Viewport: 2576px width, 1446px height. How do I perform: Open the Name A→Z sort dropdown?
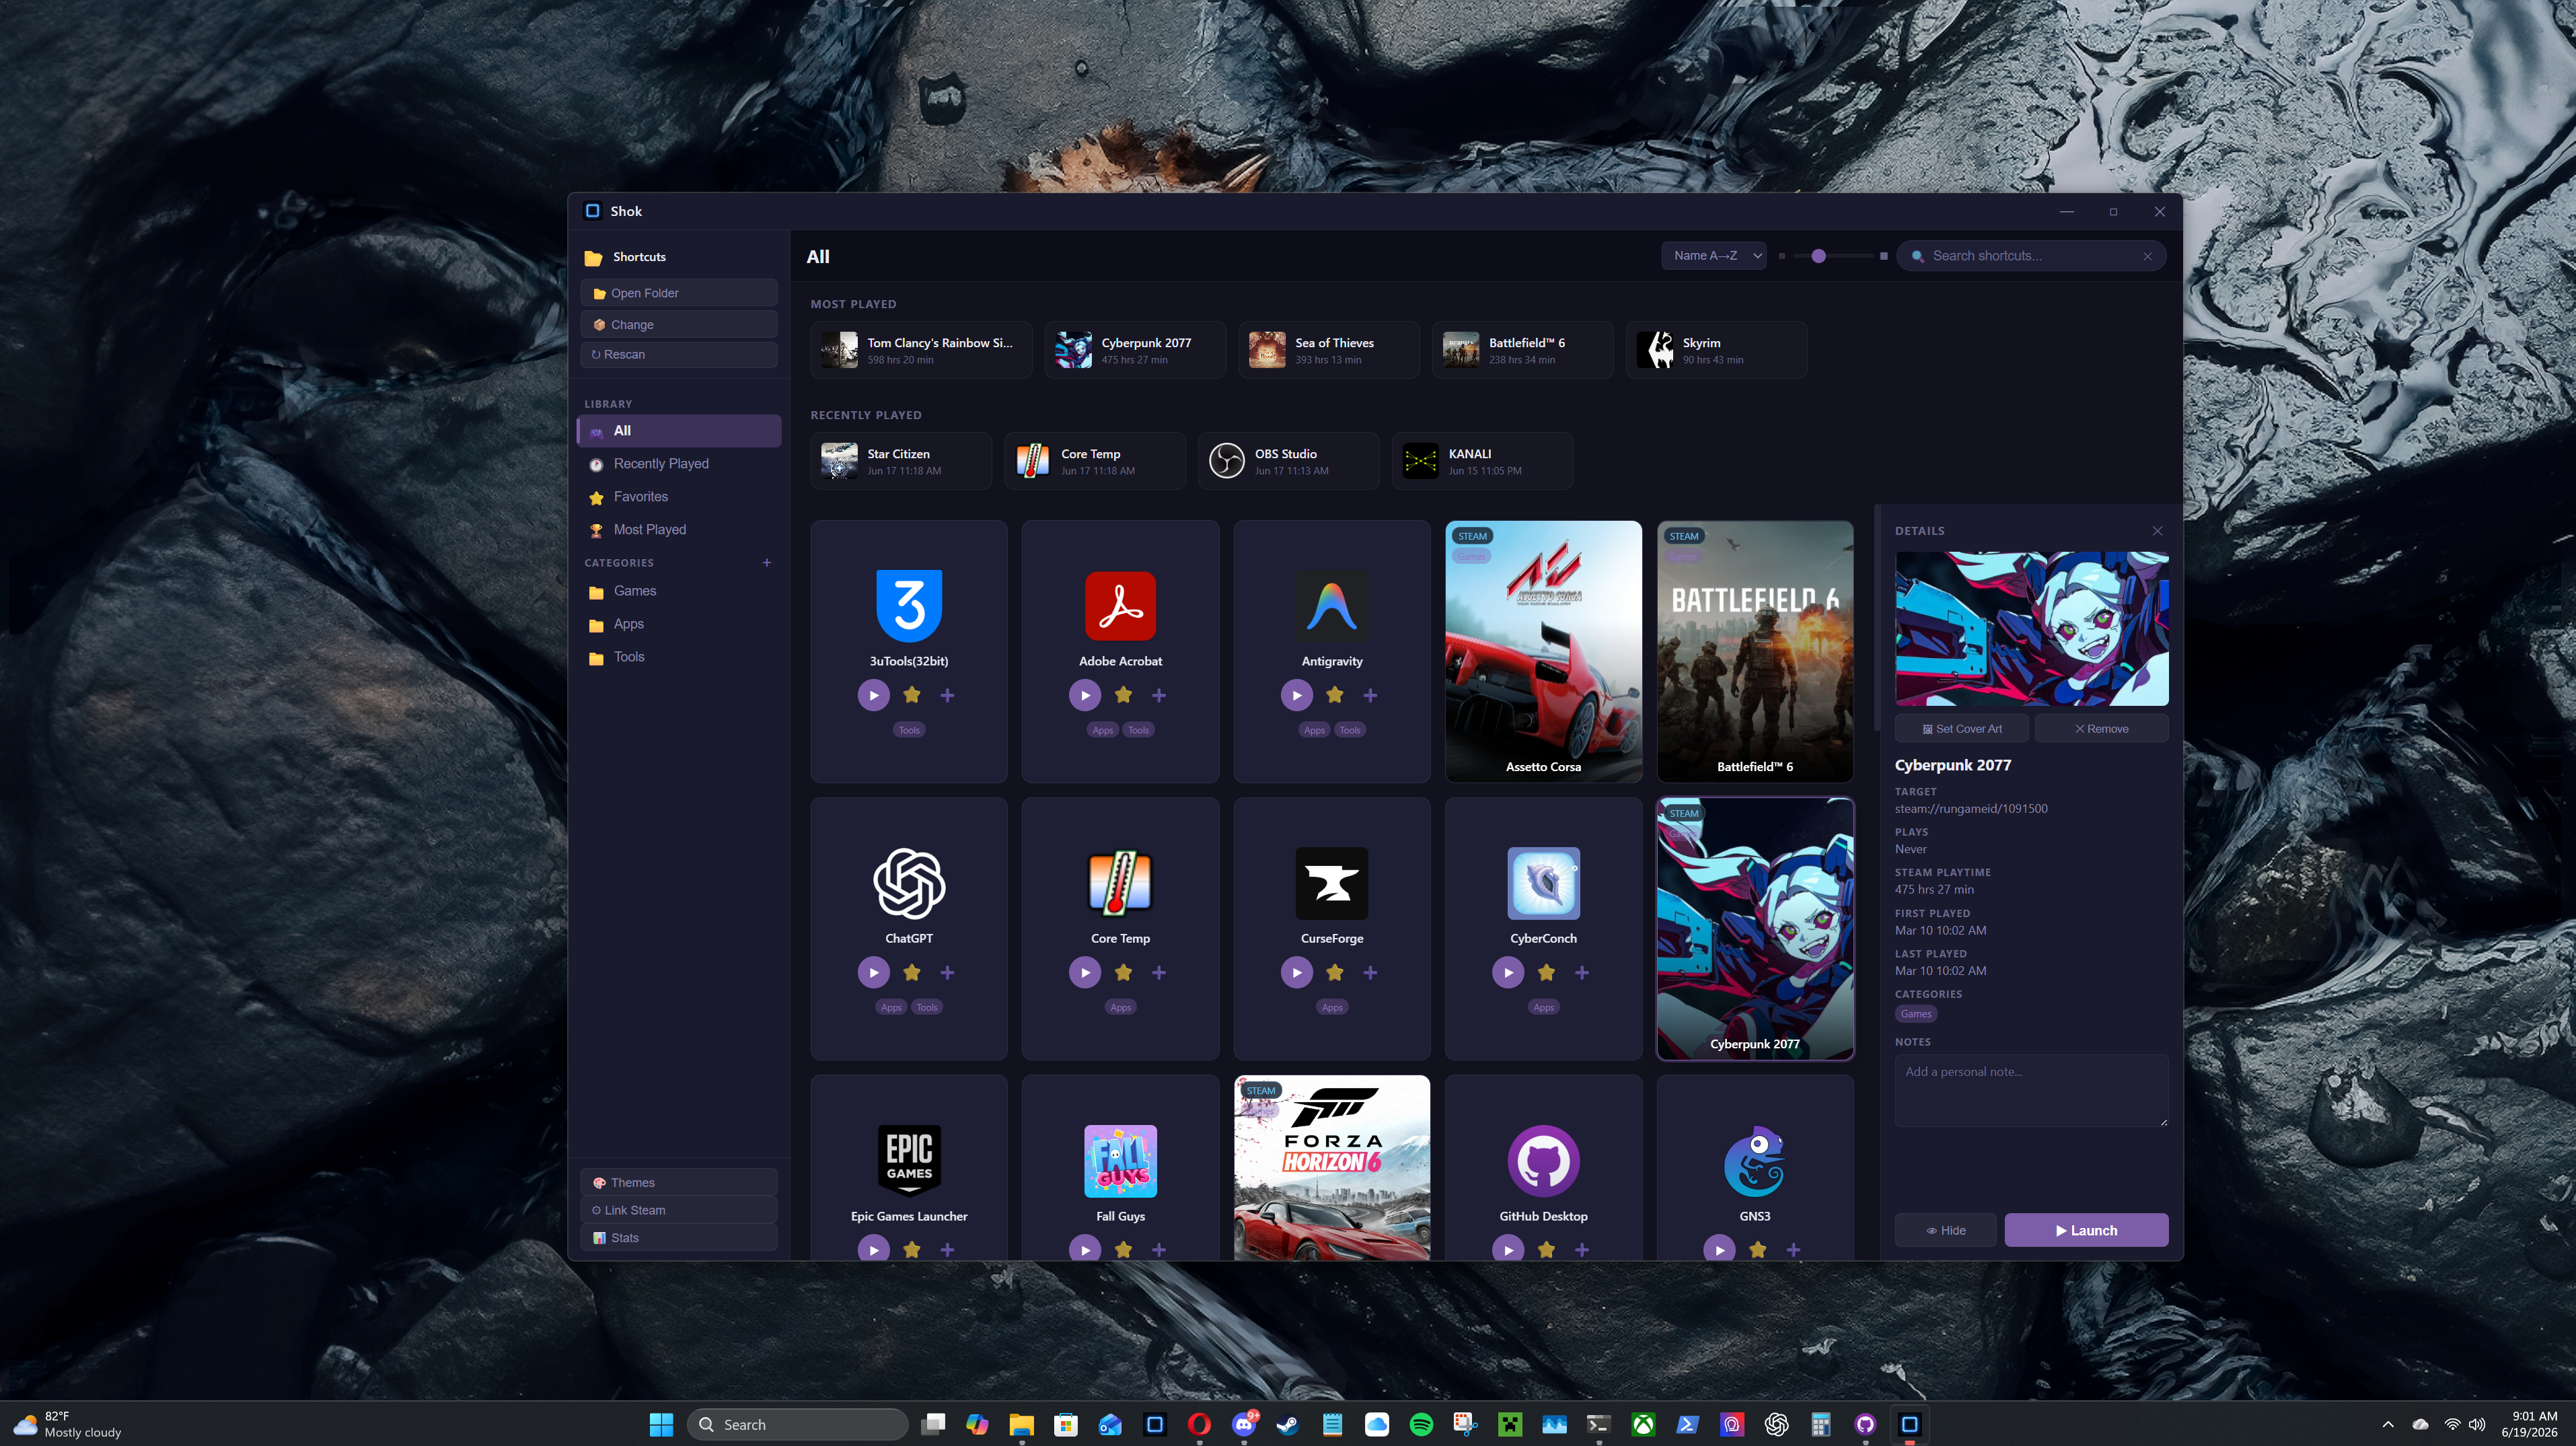tap(1714, 256)
